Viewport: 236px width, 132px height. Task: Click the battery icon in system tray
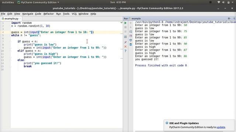pyautogui.click(x=228, y=2)
